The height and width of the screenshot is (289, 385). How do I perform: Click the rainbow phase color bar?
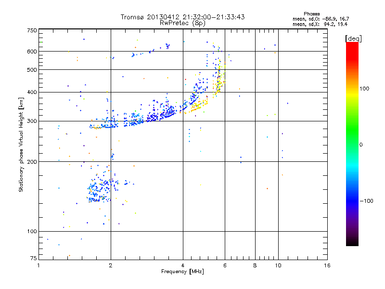pyautogui.click(x=352, y=144)
